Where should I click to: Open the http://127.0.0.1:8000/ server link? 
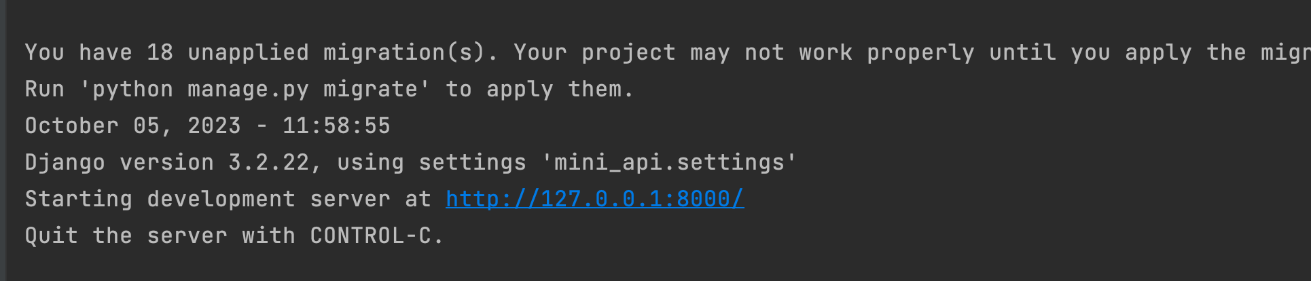(x=594, y=199)
